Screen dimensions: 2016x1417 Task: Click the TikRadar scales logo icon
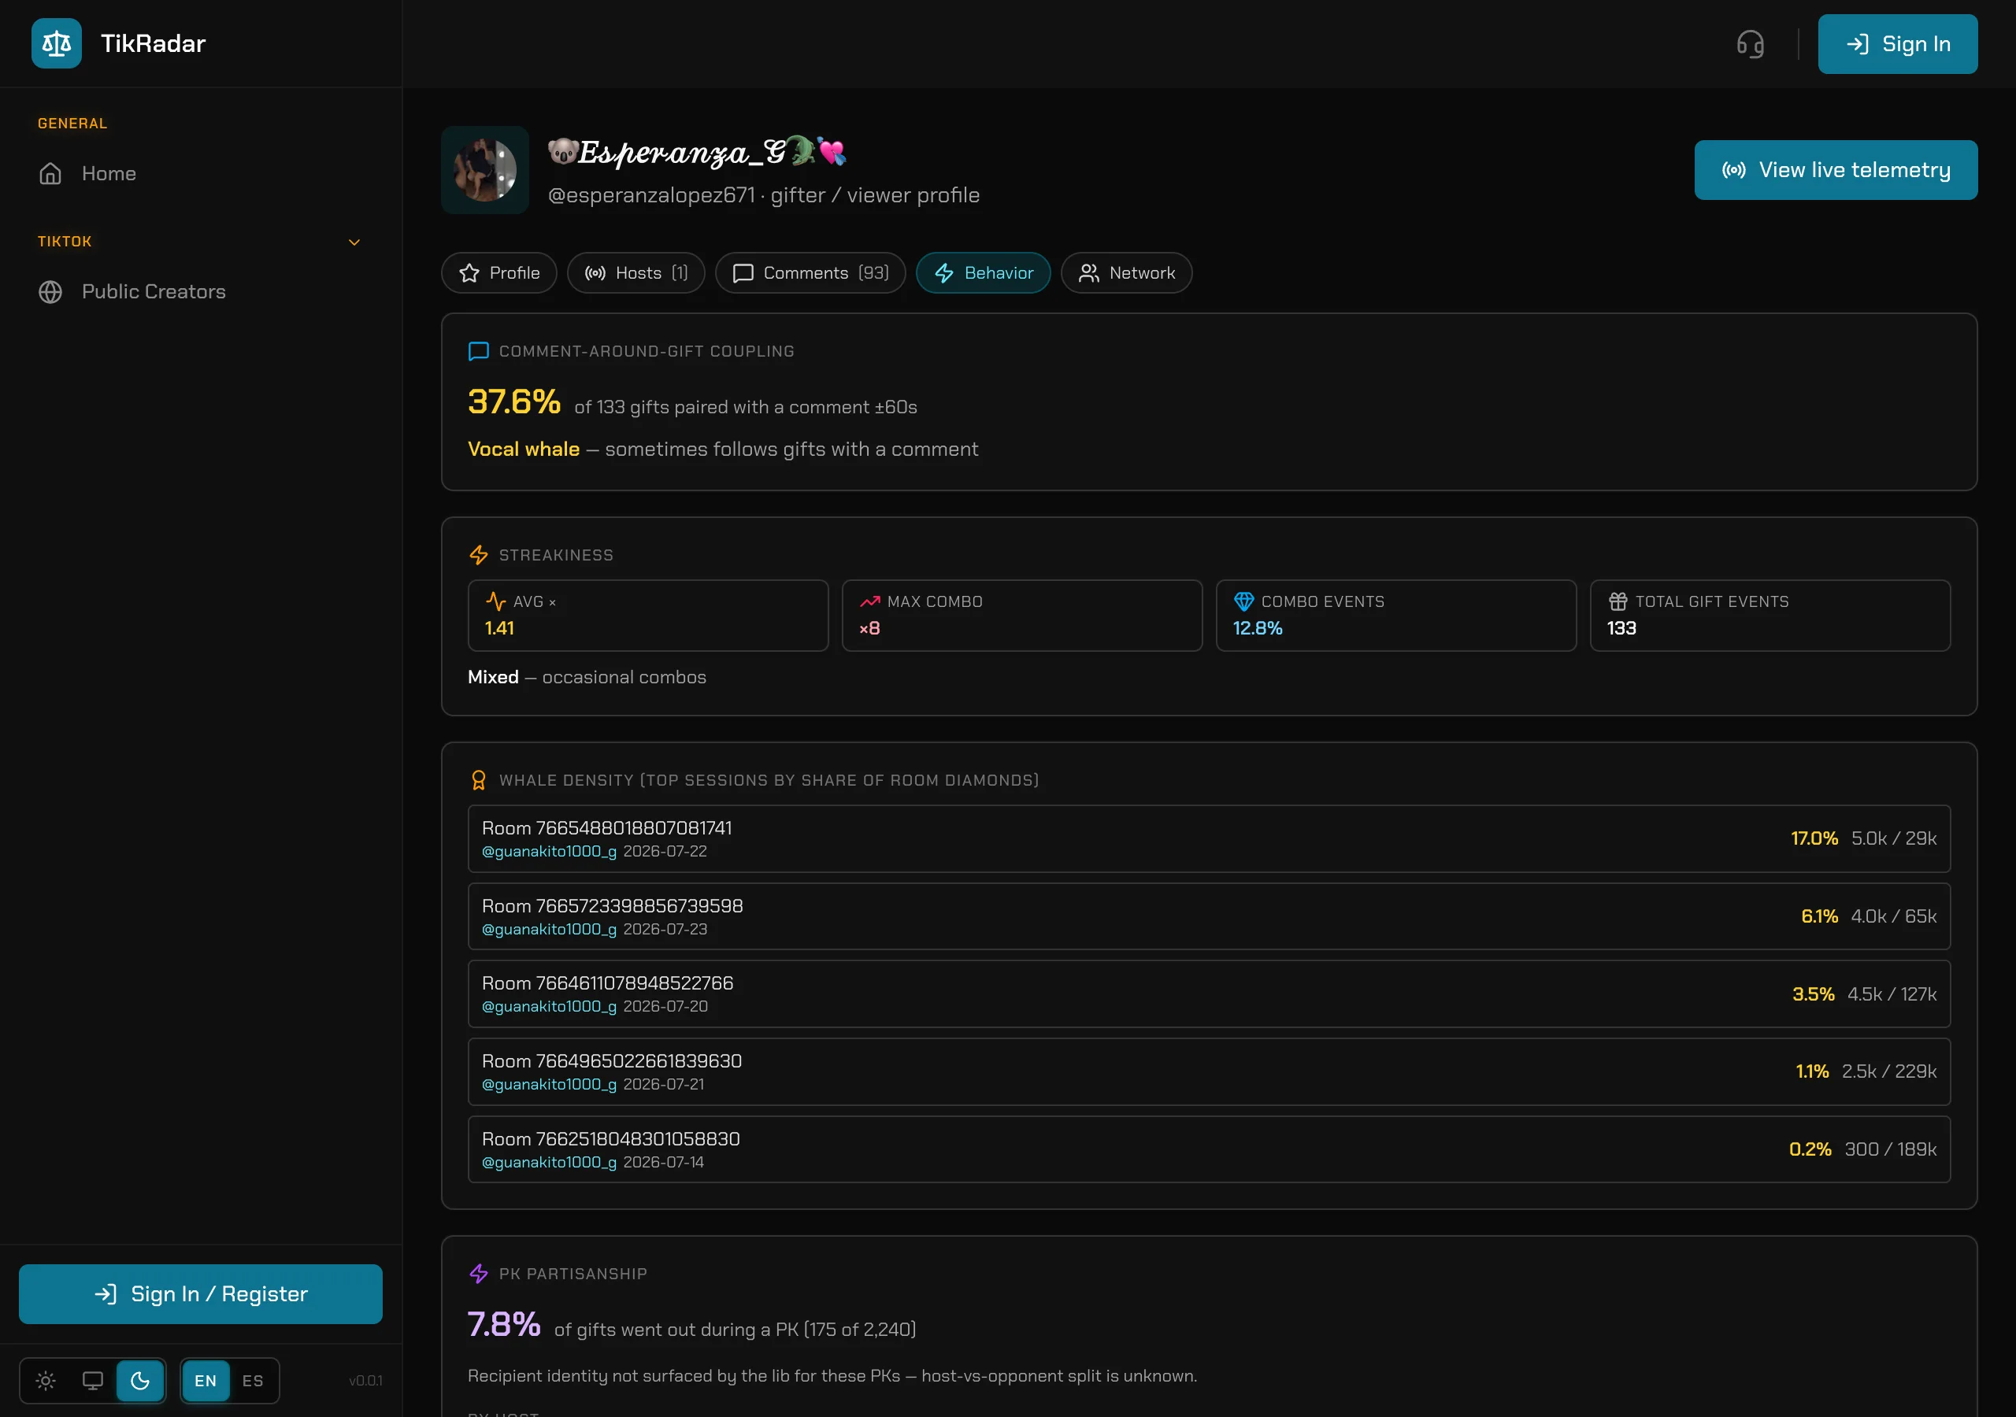click(56, 43)
